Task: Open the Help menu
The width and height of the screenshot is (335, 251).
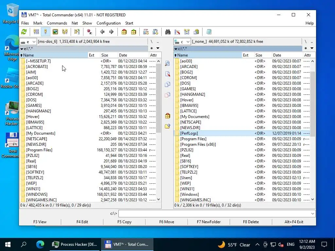Action: (309, 23)
